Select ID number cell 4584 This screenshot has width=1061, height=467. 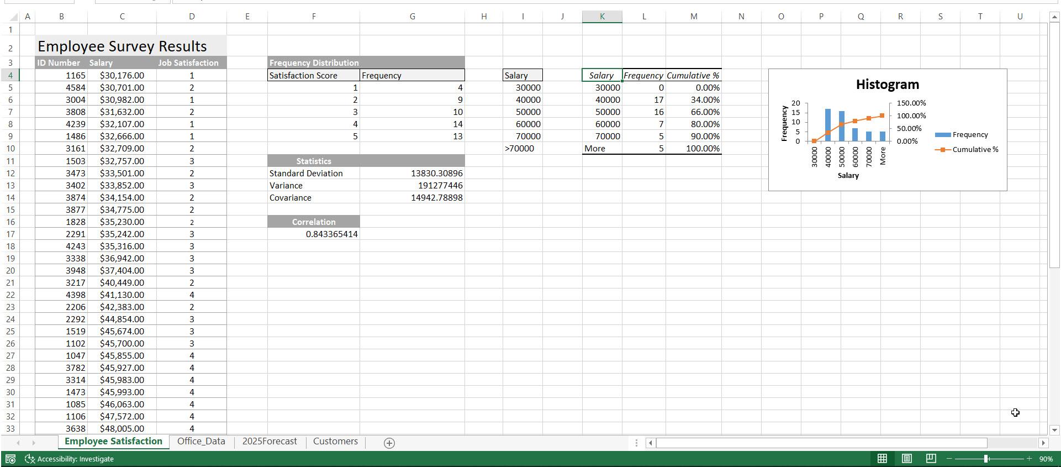(x=61, y=87)
